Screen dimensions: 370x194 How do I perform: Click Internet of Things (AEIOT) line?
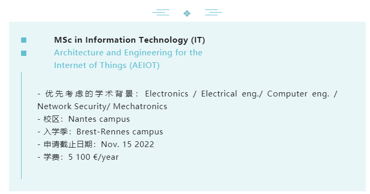pos(106,65)
